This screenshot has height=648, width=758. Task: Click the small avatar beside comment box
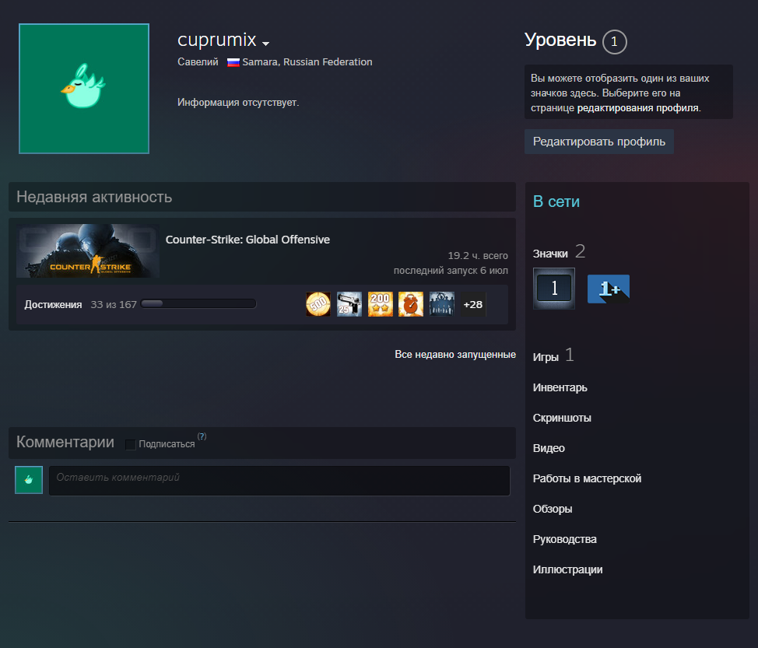click(x=29, y=480)
